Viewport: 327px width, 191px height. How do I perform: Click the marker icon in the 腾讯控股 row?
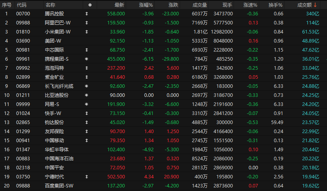point(87,14)
